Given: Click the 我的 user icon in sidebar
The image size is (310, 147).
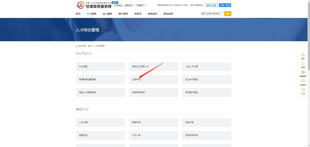Looking at the screenshot, I should pos(303,55).
